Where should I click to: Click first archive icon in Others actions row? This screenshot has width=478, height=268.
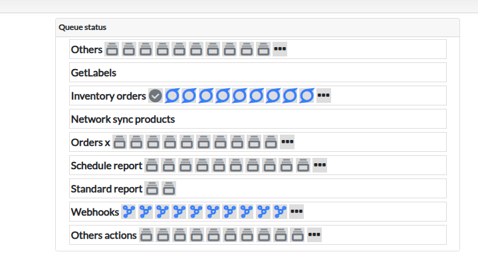click(x=146, y=235)
